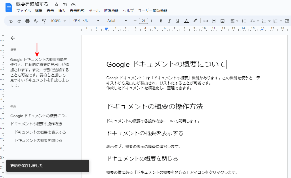Viewport: 291px width, 178px height.
Task: Add a comment with plus-box icon
Action: (214, 21)
